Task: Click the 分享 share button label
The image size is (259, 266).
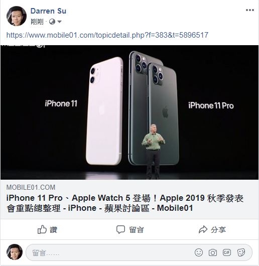Action: coord(218,230)
